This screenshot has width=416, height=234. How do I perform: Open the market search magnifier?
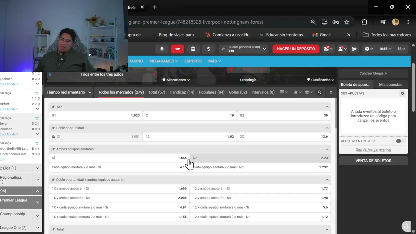(x=319, y=92)
